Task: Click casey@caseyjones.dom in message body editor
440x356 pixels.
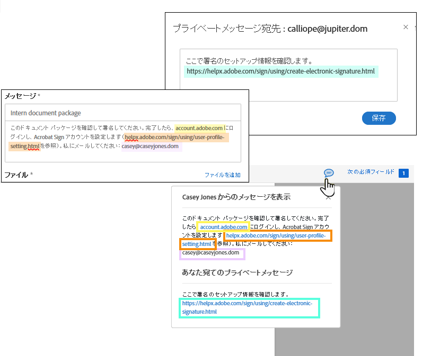Action: (x=150, y=146)
